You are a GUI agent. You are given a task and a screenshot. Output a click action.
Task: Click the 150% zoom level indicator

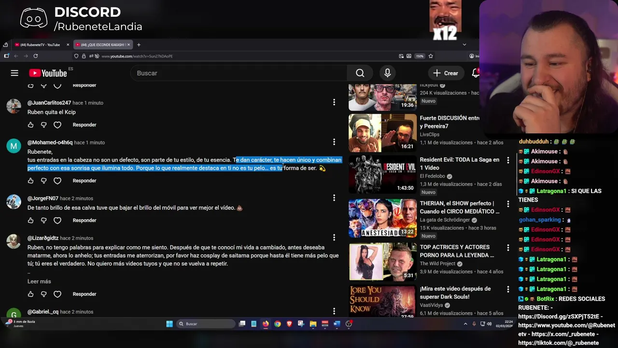tap(420, 56)
